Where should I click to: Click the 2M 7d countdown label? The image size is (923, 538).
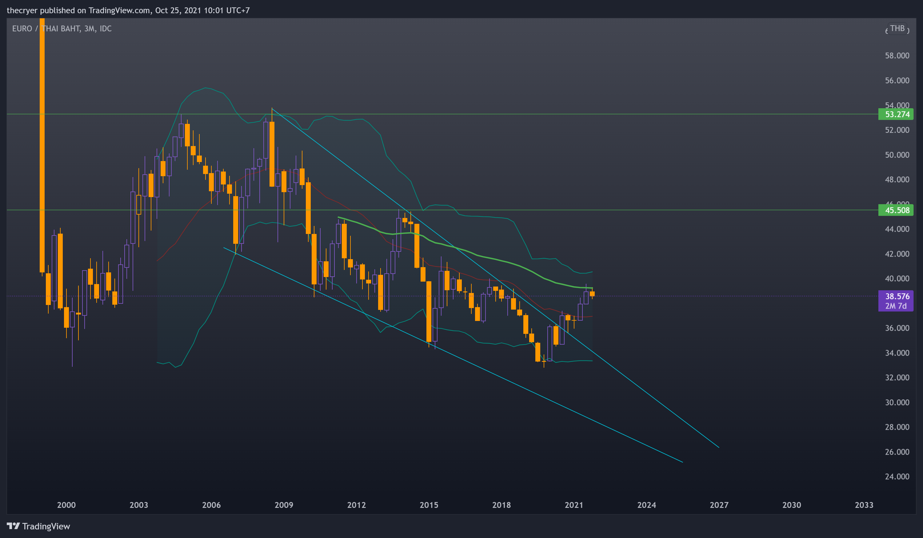click(x=896, y=306)
